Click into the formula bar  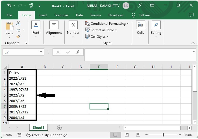[x=138, y=55]
